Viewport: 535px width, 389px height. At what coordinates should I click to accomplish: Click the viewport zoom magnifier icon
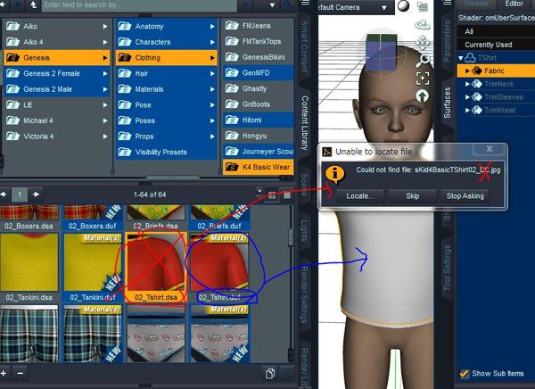coord(423,60)
